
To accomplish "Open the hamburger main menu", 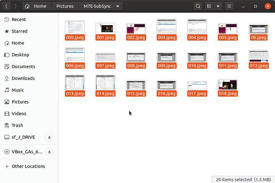I will (x=229, y=6).
